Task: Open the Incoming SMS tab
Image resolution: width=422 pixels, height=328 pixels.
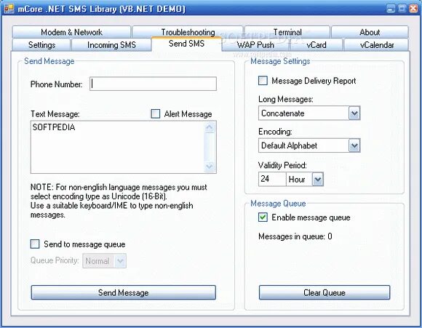Action: tap(111, 44)
